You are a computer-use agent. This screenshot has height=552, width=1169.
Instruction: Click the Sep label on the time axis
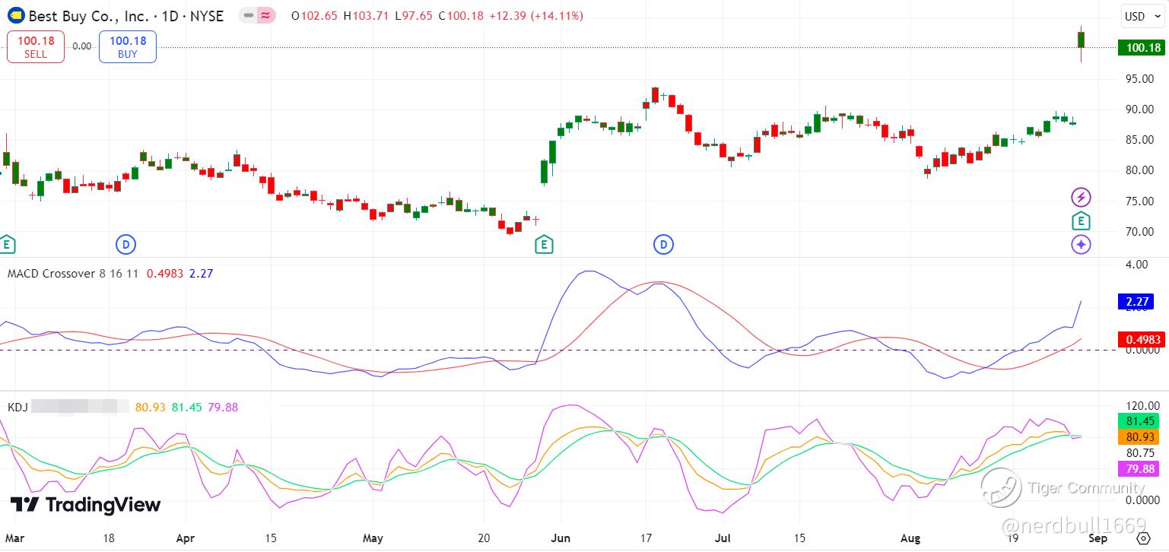point(1098,538)
